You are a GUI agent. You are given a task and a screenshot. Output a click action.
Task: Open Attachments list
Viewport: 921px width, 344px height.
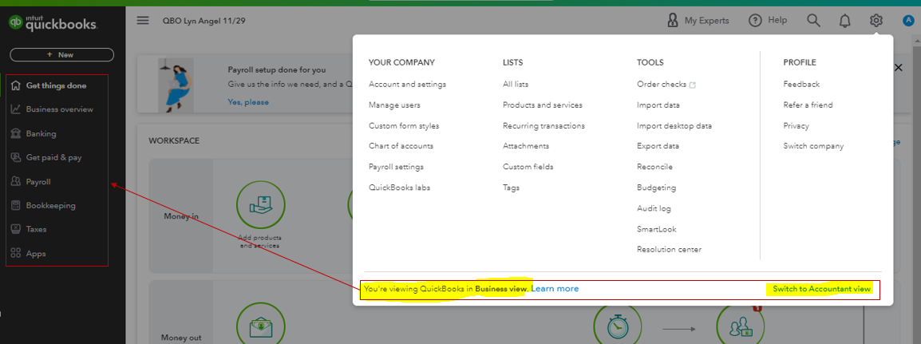(x=526, y=145)
